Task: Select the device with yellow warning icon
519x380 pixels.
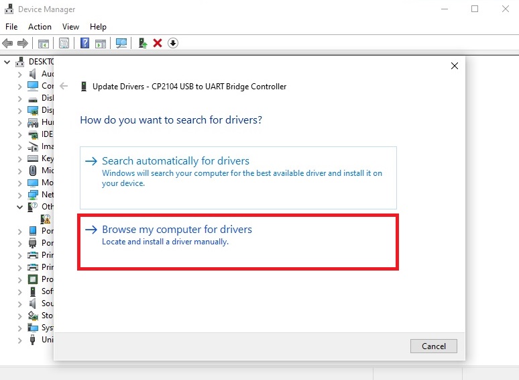Action: [46, 219]
